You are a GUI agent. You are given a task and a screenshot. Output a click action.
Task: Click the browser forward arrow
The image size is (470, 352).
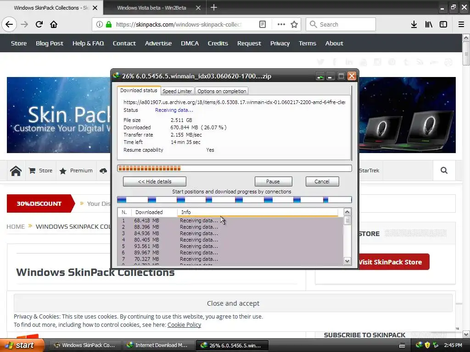click(24, 24)
